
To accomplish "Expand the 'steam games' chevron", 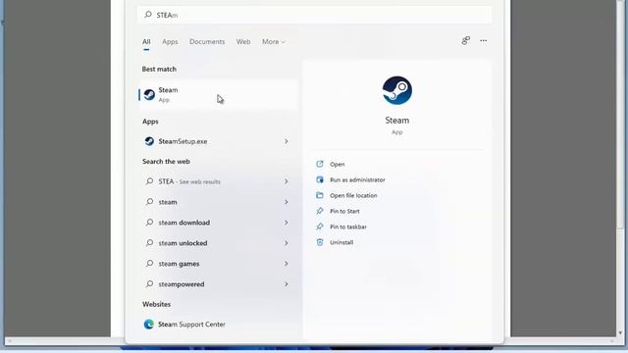I will (286, 264).
